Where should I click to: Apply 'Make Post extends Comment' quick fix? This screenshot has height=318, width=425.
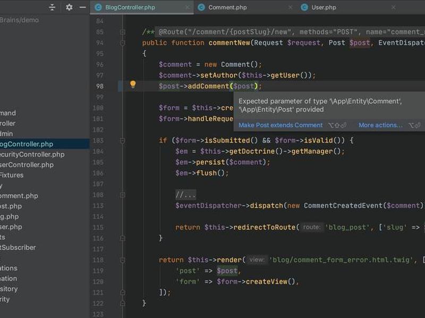click(280, 125)
